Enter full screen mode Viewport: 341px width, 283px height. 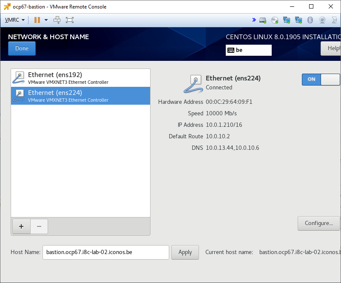coord(70,20)
